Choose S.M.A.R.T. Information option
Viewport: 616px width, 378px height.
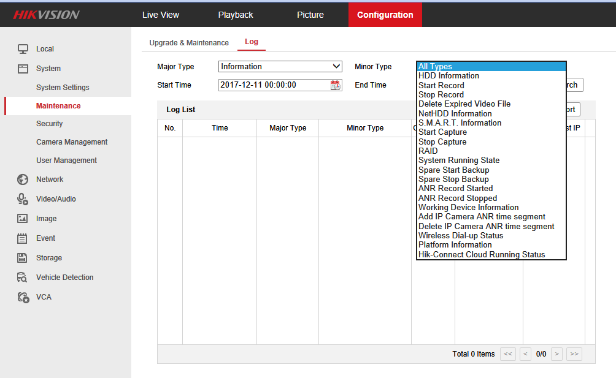pos(460,123)
